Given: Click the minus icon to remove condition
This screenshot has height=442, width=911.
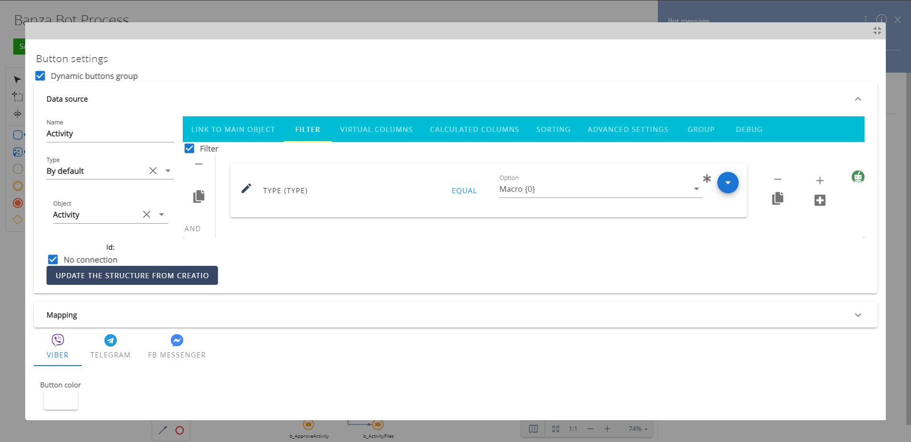Looking at the screenshot, I should pos(777,180).
